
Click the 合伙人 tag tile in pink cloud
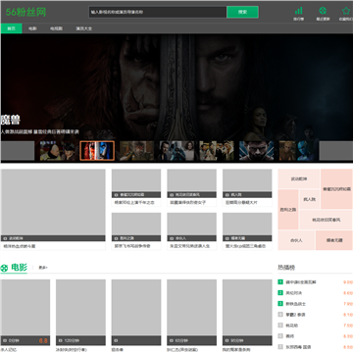point(296,240)
